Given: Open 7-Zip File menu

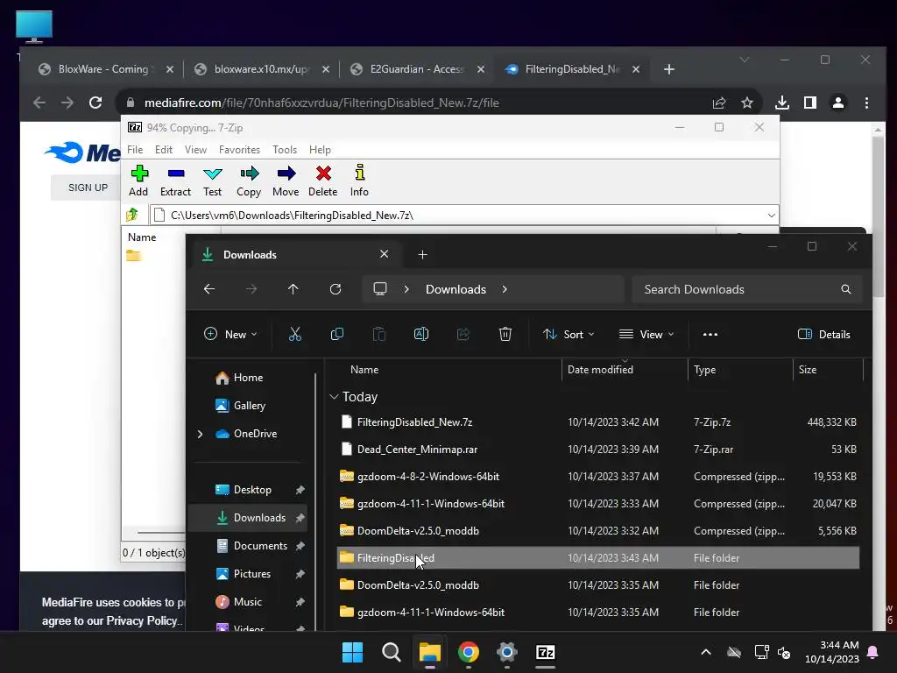Looking at the screenshot, I should click(135, 149).
